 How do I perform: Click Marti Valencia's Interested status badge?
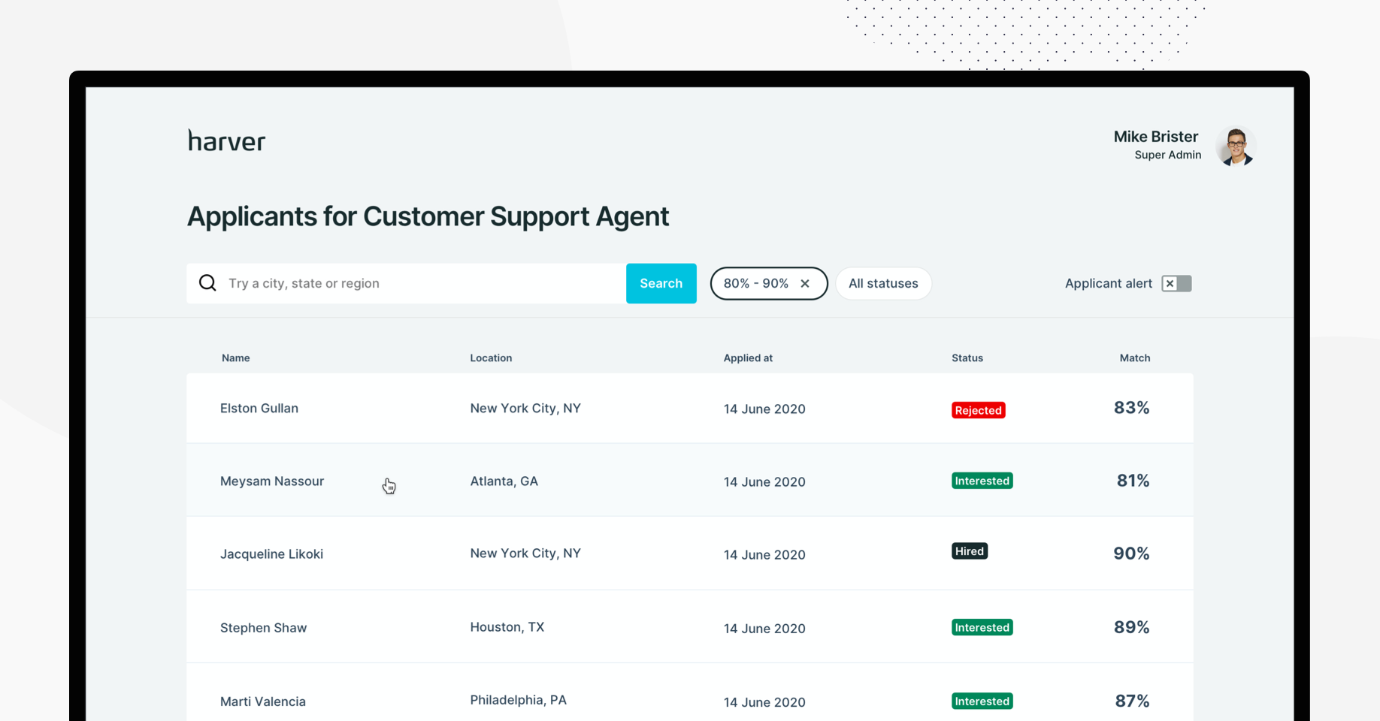coord(982,701)
